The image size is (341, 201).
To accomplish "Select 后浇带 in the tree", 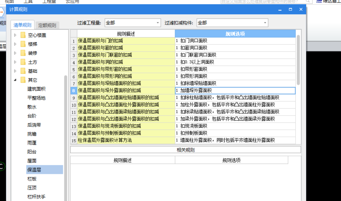I will coord(34,125).
